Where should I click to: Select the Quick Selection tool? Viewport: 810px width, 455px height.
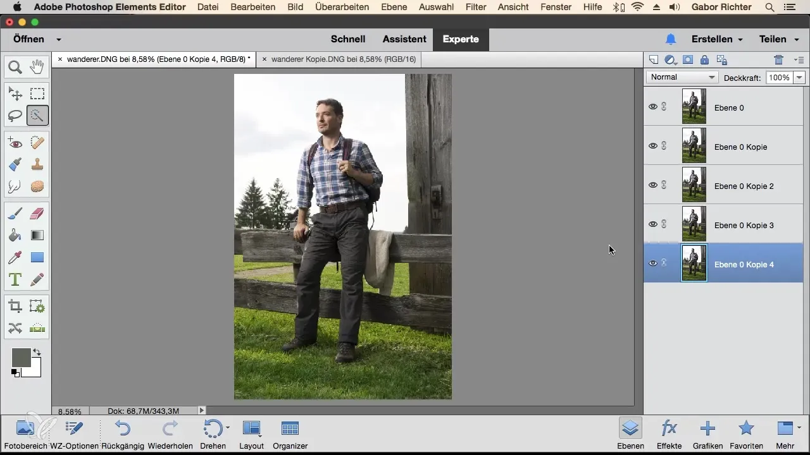(37, 116)
